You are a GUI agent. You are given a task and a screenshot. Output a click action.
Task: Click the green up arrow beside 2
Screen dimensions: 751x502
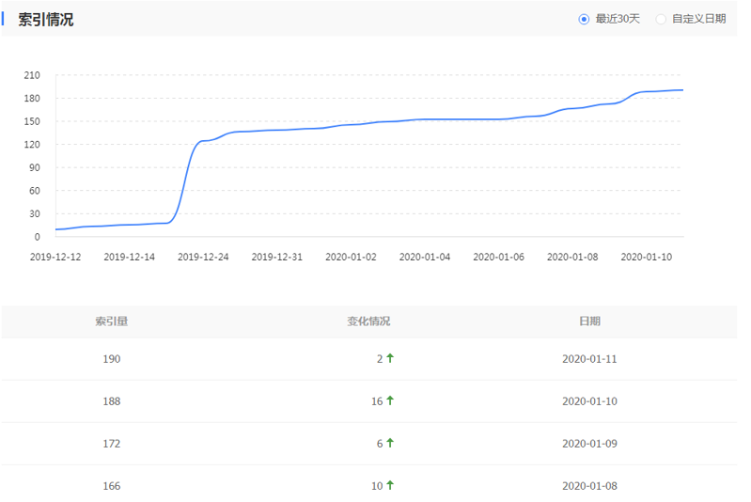390,358
